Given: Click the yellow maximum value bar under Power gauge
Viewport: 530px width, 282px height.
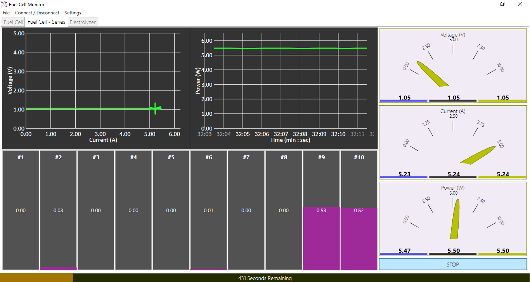Looking at the screenshot, I should pos(502,253).
